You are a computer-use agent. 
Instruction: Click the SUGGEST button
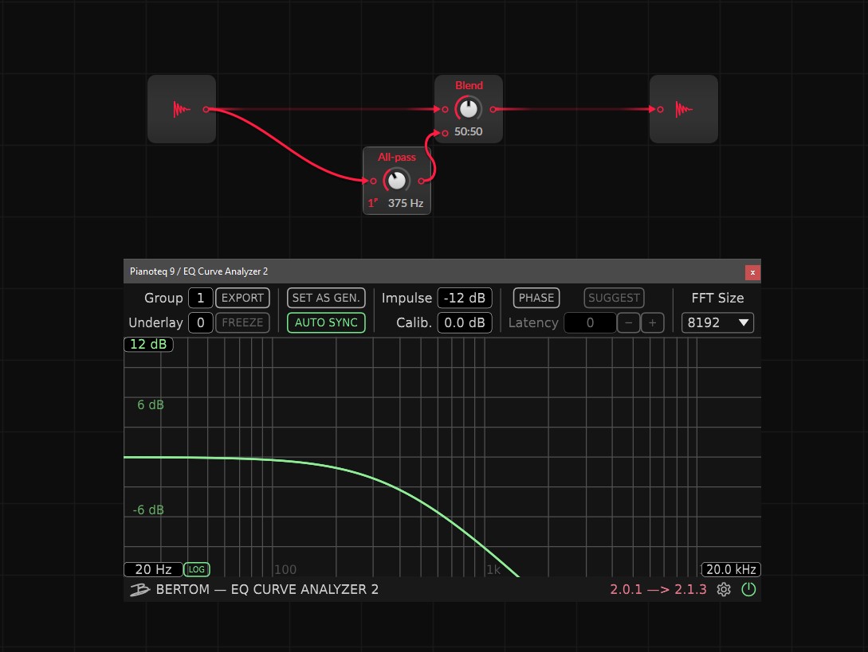(x=614, y=298)
